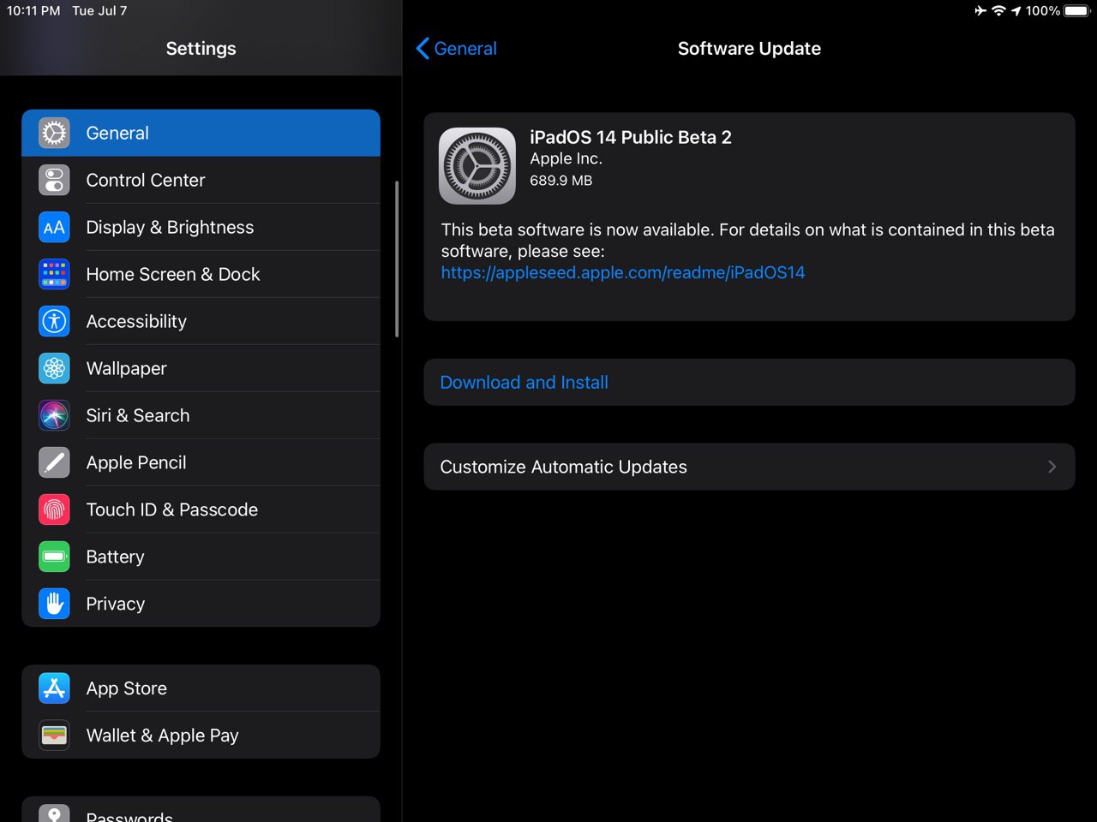Select the Touch ID & Passcode label
The height and width of the screenshot is (822, 1097).
click(x=172, y=509)
